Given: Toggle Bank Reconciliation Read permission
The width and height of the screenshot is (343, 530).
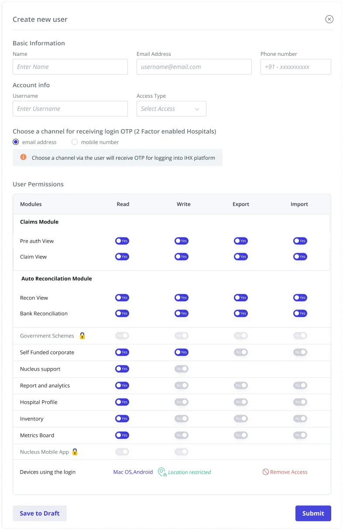Looking at the screenshot, I should (122, 313).
